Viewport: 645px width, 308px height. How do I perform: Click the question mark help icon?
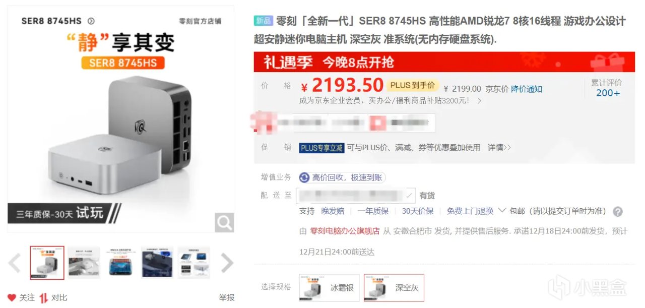click(618, 212)
